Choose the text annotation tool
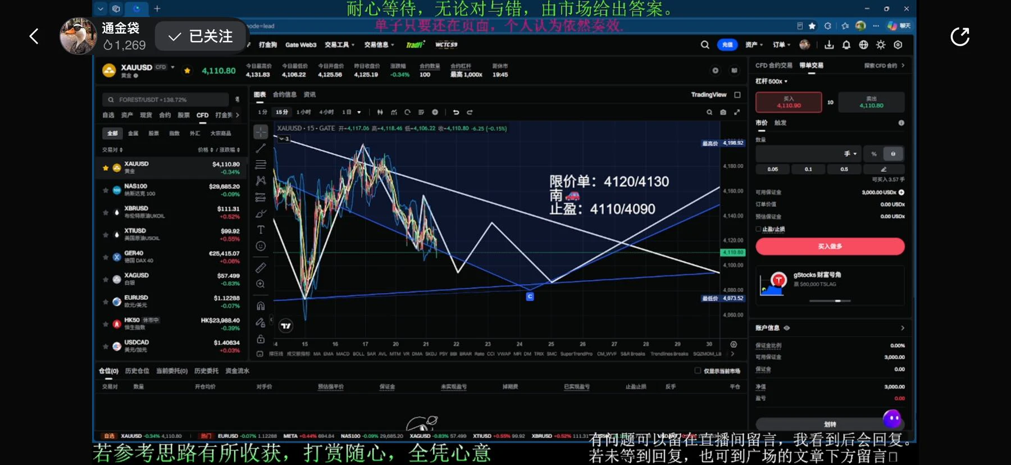The width and height of the screenshot is (1011, 465). click(x=261, y=230)
